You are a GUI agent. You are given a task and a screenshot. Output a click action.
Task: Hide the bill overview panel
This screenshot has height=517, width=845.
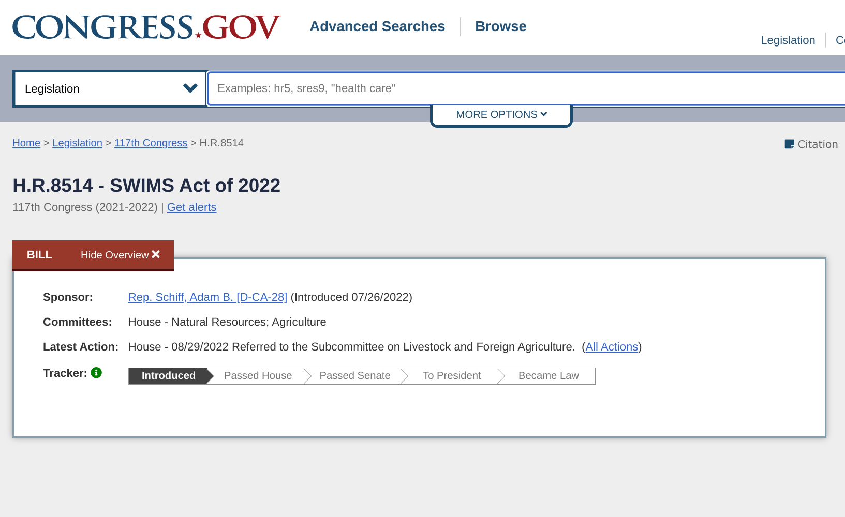click(x=120, y=255)
